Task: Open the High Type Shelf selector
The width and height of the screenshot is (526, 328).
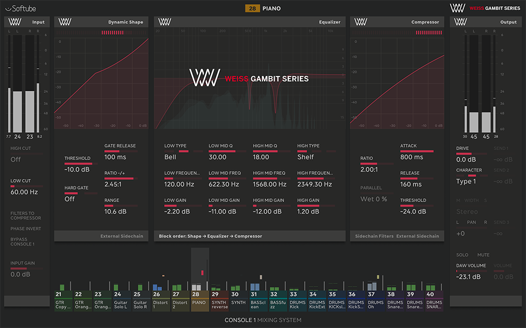Action: 305,157
